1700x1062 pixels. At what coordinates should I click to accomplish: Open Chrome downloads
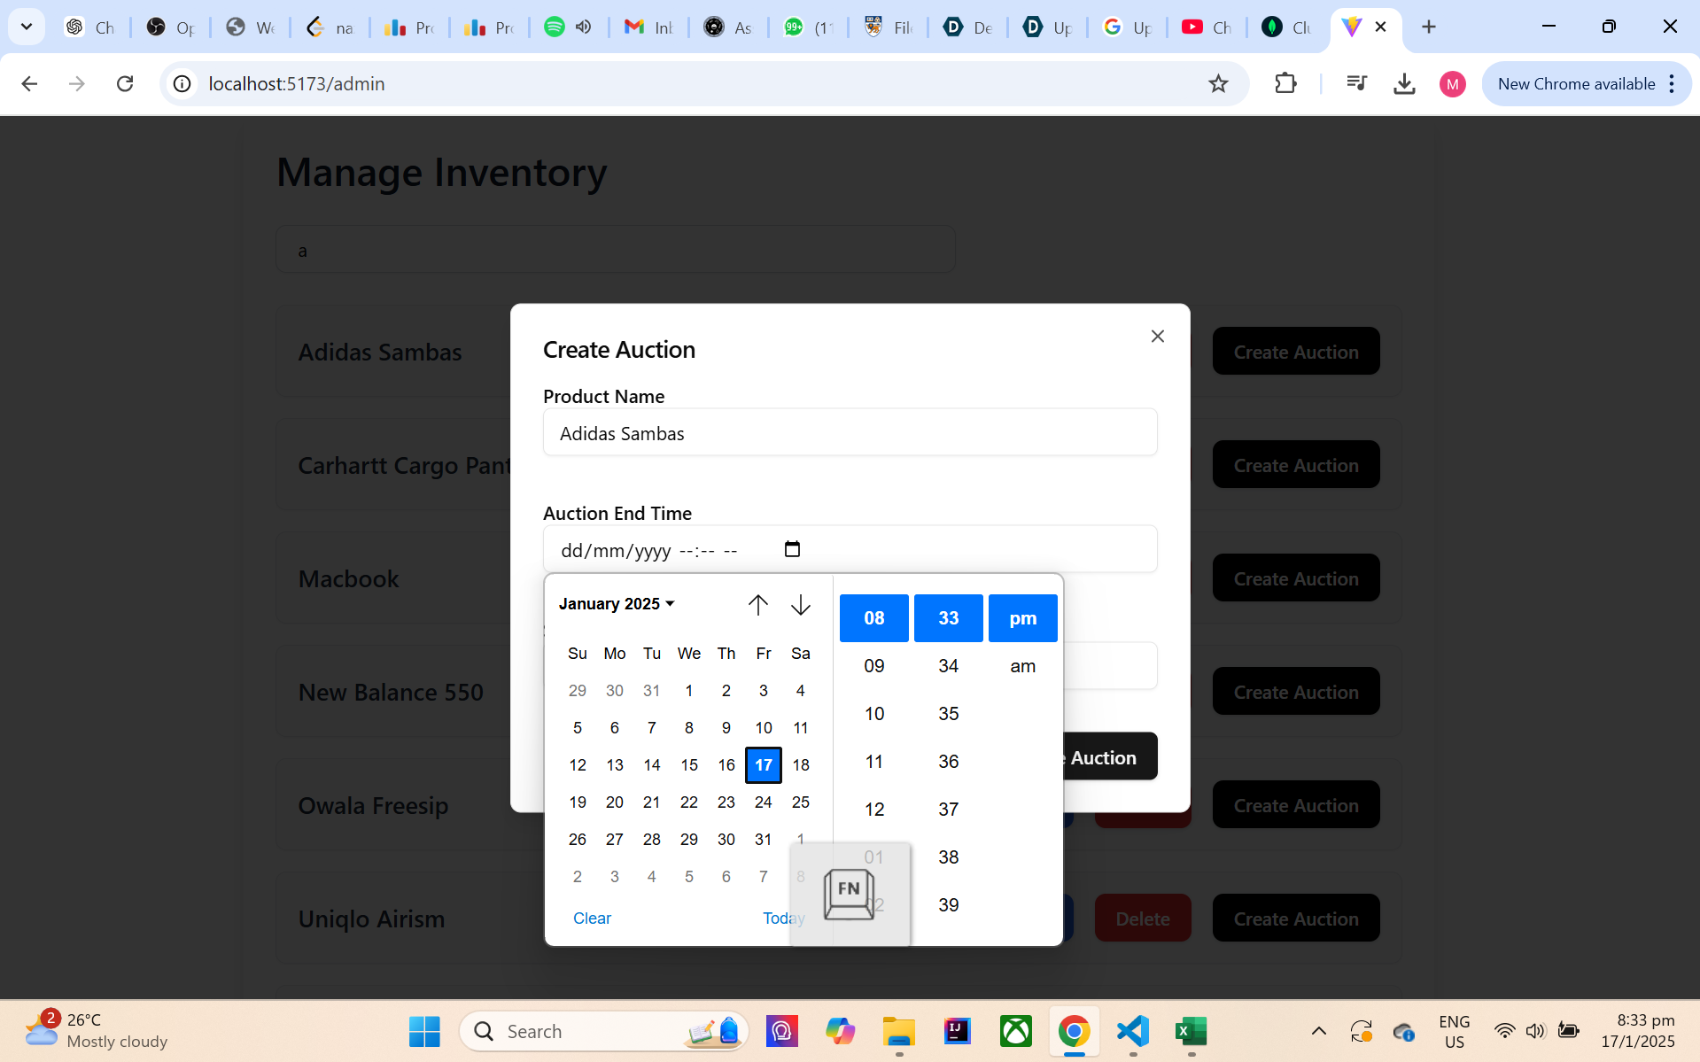1404,84
